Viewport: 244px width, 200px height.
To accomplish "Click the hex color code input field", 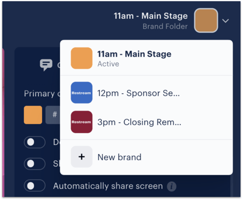I will tap(53, 115).
